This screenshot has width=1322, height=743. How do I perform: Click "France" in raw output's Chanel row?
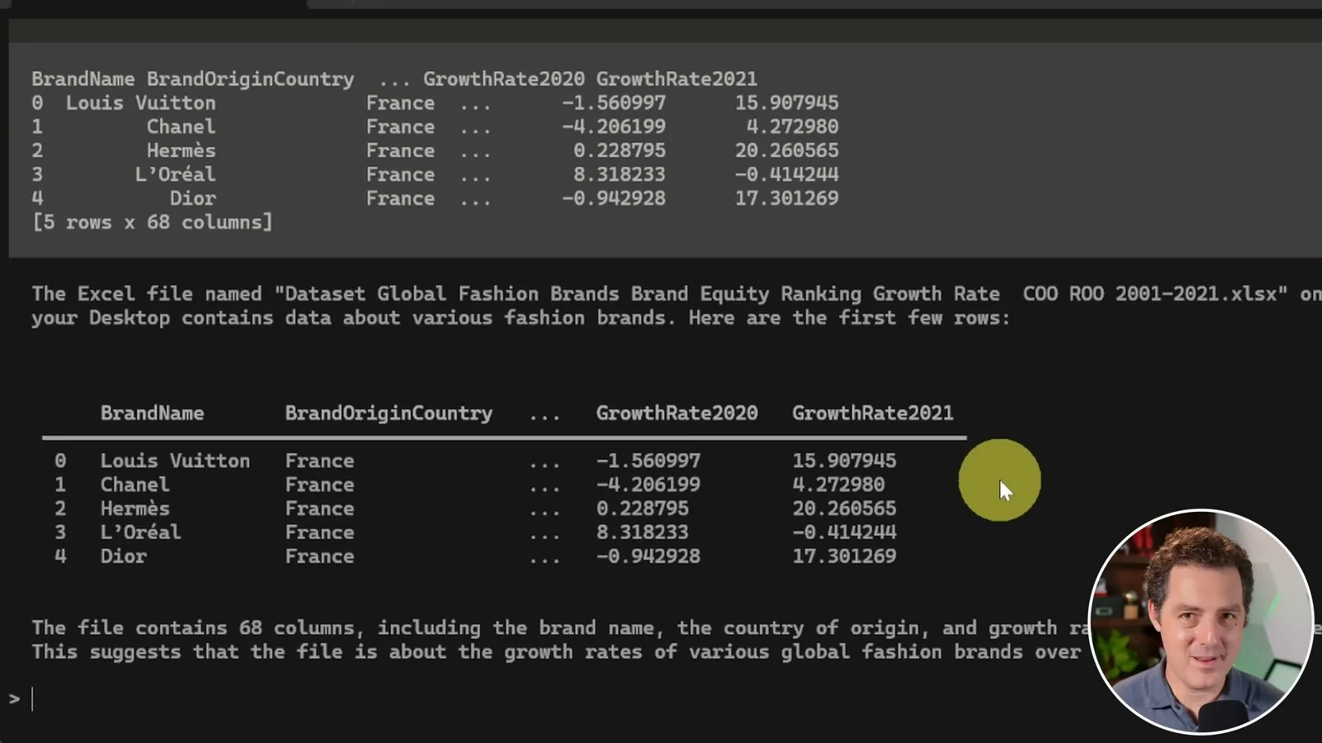(x=400, y=127)
